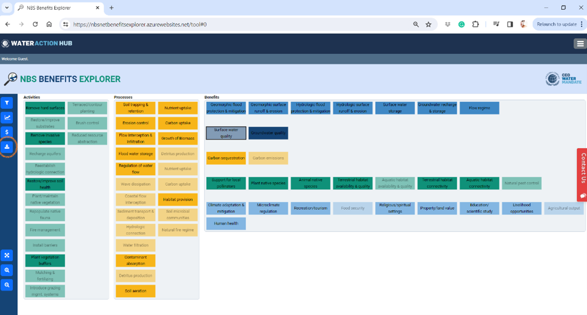Open the media controls icon in toolbar
587x315 pixels.
click(496, 25)
